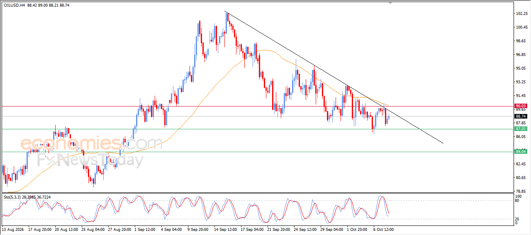Click the 1 Sep 12:00 date label
Screen dimensions: 531x235
tap(146, 229)
